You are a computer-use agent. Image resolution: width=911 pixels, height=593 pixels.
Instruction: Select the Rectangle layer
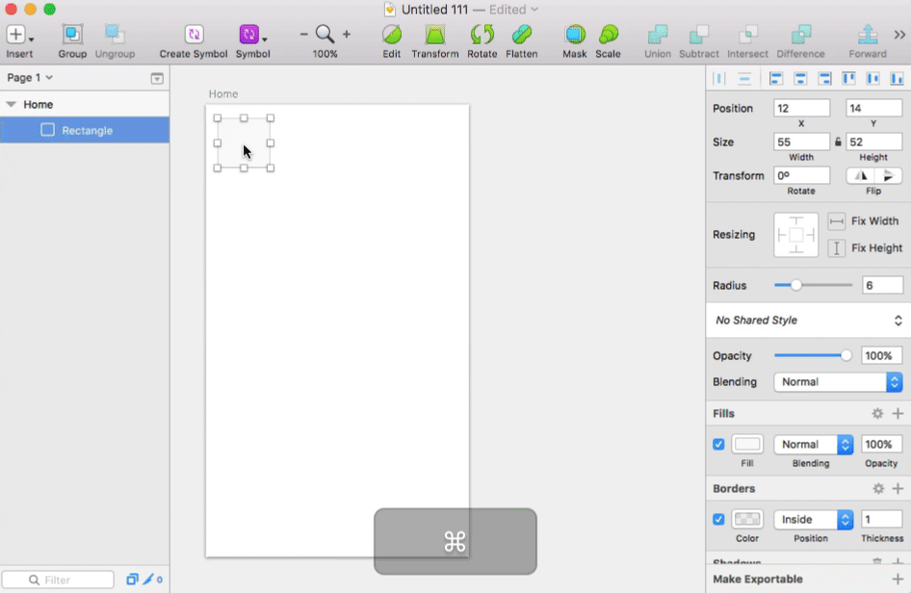[87, 131]
